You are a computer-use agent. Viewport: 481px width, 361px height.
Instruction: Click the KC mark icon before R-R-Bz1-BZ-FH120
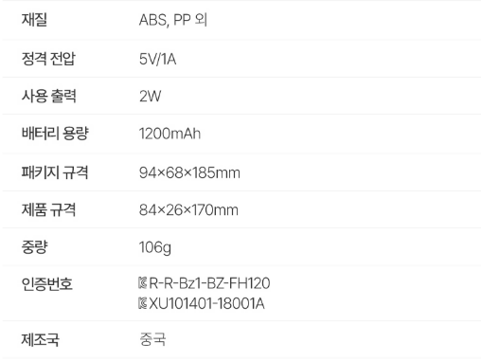coord(143,283)
